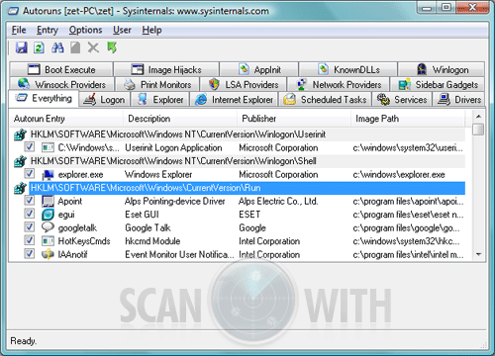Click the googletalk speech bubble icon

click(x=48, y=227)
